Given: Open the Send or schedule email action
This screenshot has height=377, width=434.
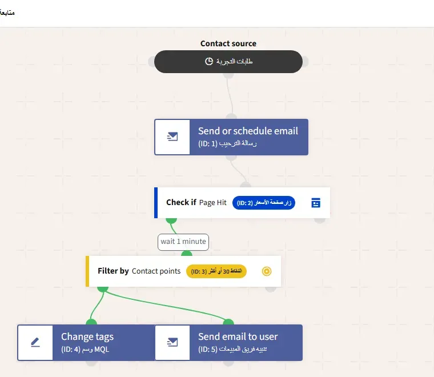Looking at the screenshot, I should 231,137.
